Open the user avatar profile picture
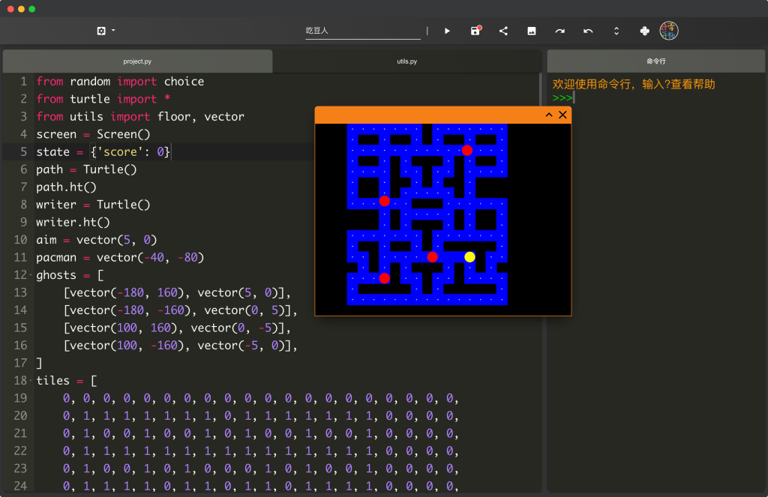Image resolution: width=768 pixels, height=497 pixels. [668, 31]
